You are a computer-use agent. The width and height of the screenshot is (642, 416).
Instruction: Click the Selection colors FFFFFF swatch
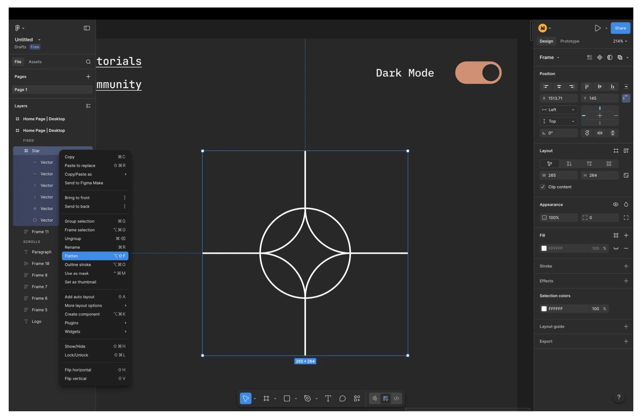(544, 309)
